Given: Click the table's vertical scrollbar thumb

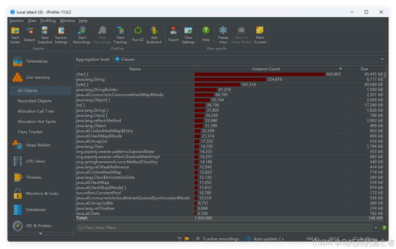Looking at the screenshot, I should tap(385, 75).
